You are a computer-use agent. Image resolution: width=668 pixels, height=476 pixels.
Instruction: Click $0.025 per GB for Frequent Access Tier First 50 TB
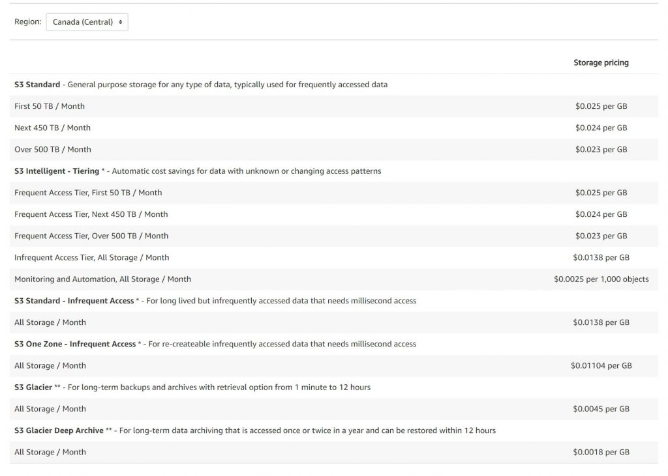(601, 193)
